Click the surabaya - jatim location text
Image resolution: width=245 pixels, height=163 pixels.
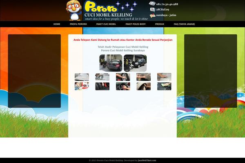(x=166, y=15)
